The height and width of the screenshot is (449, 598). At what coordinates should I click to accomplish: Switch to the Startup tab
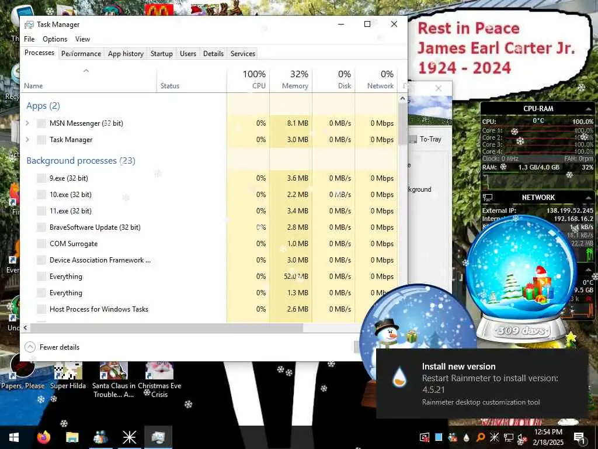(x=162, y=54)
